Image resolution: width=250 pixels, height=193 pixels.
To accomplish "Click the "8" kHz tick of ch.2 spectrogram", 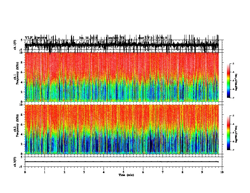I will (x=22, y=115).
